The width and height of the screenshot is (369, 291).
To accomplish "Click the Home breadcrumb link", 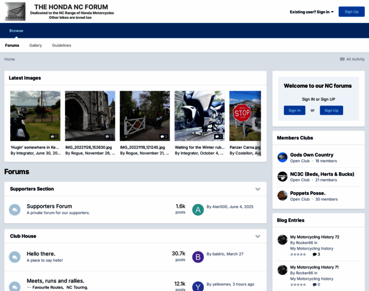I will tap(10, 59).
